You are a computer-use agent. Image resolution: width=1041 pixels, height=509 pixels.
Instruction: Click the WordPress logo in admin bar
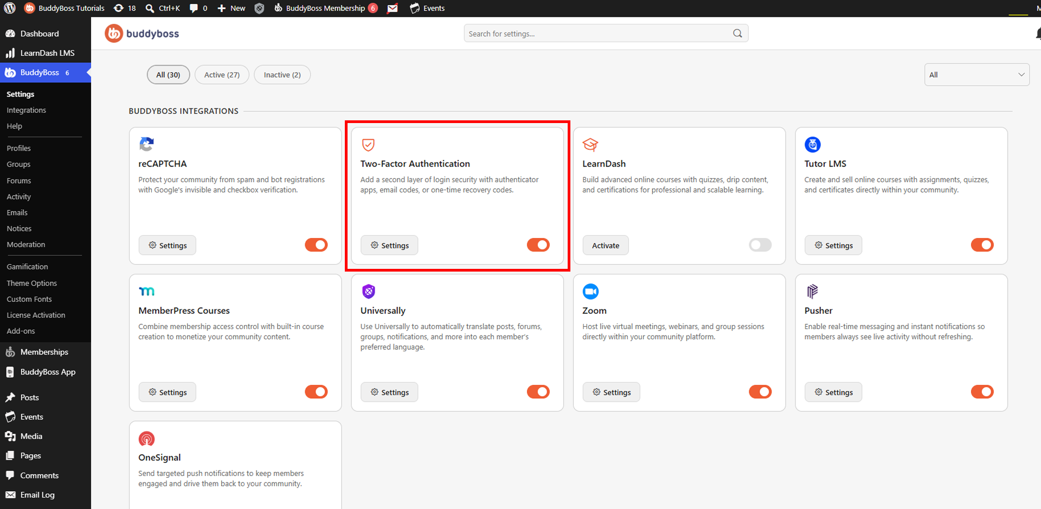[x=10, y=8]
